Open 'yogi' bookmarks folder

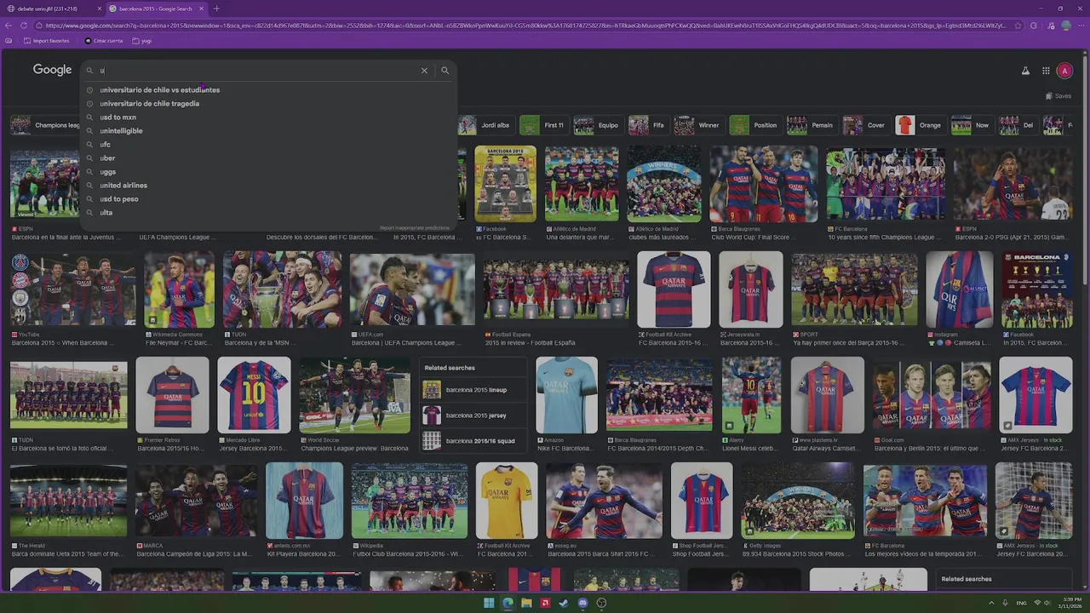tap(141, 41)
